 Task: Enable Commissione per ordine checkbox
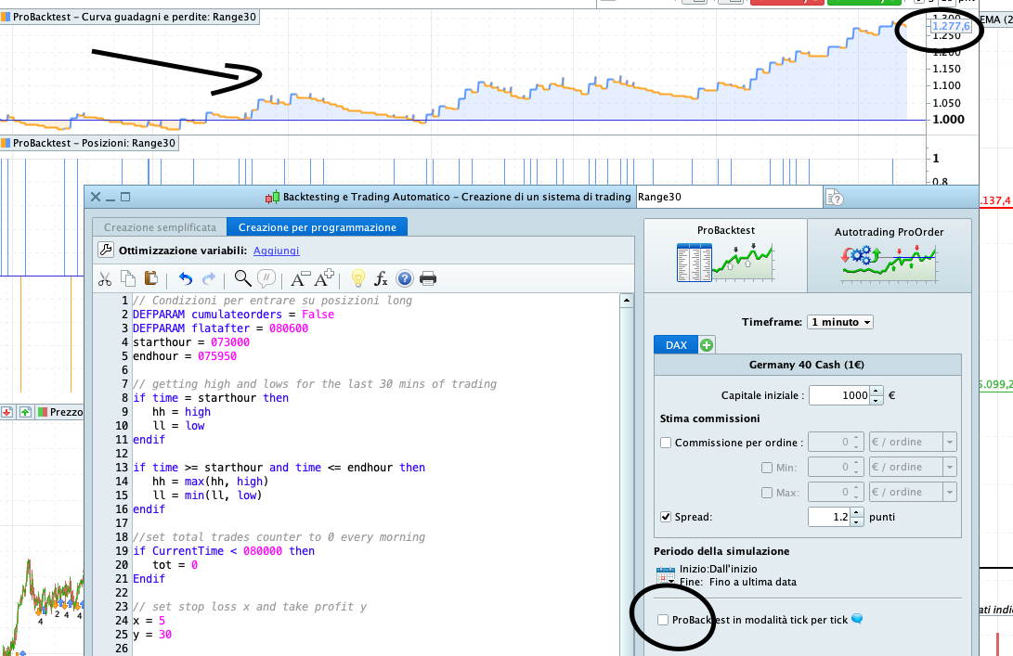click(666, 443)
